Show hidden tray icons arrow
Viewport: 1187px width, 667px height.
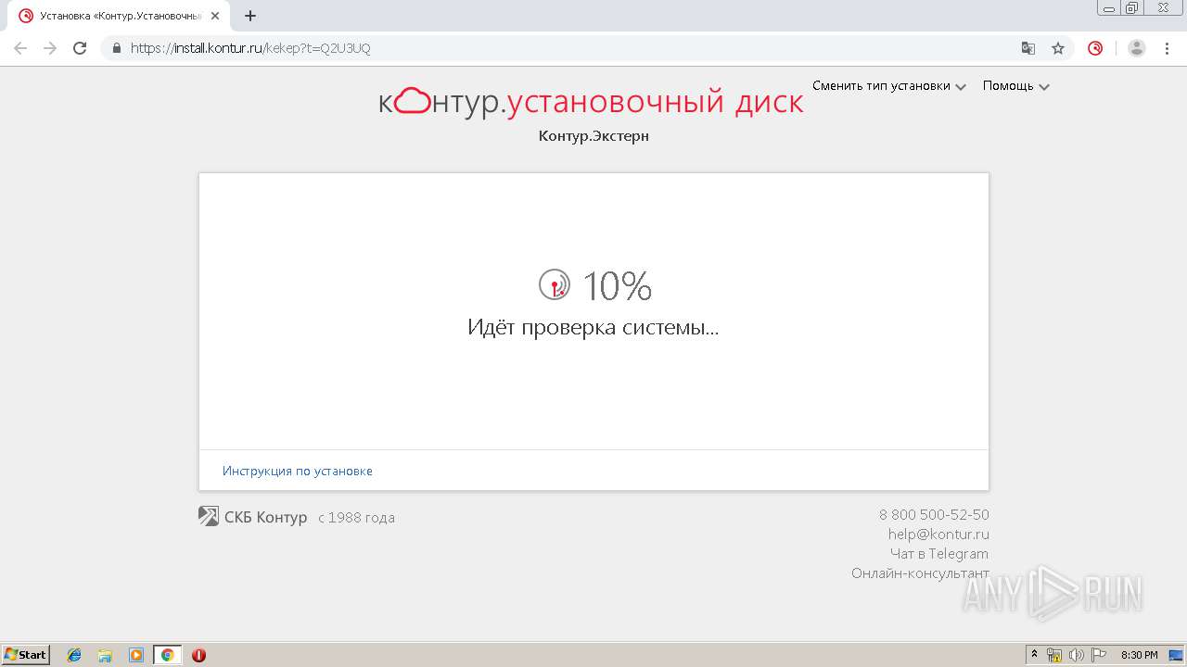(1035, 655)
